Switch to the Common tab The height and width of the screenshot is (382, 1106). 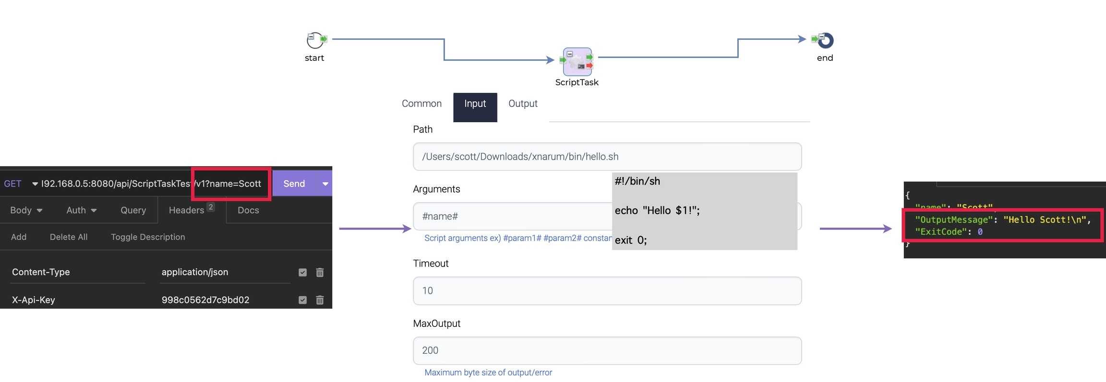[x=421, y=104]
